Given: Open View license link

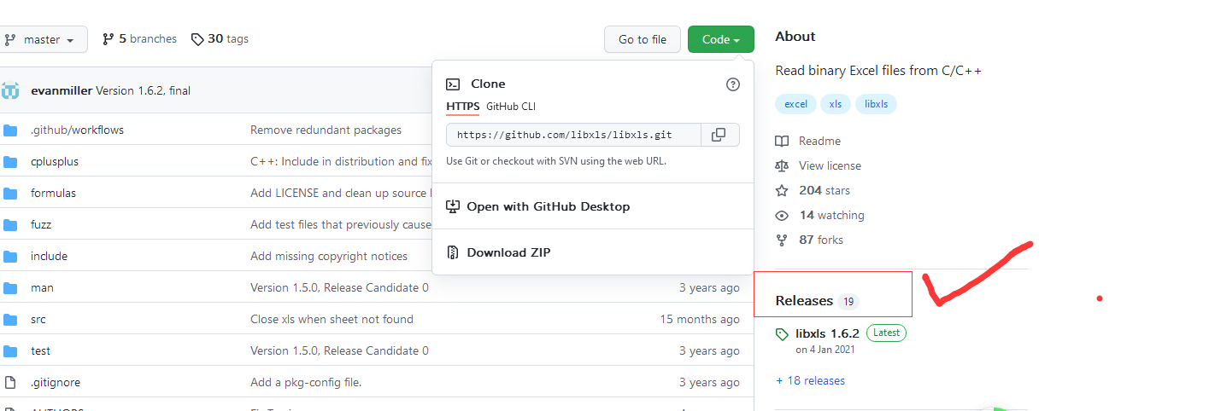Looking at the screenshot, I should 830,166.
